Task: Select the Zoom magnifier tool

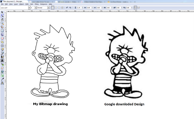Action: coord(2,23)
